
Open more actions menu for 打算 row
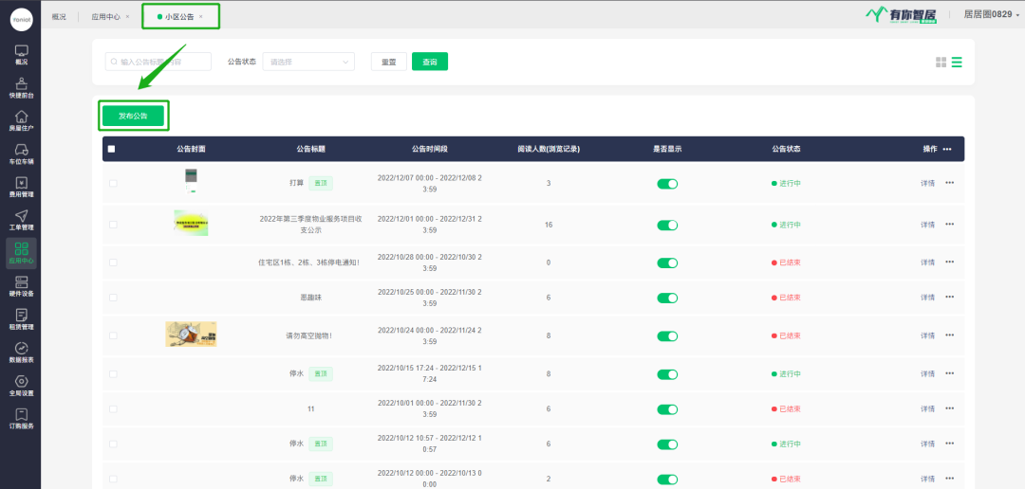(949, 183)
